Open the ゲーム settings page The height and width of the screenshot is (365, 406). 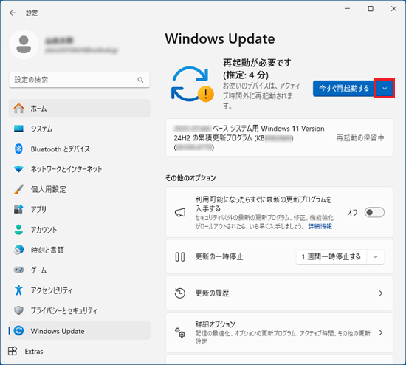(x=80, y=270)
